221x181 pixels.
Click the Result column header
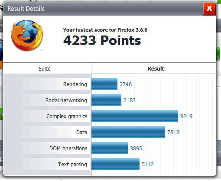point(156,69)
